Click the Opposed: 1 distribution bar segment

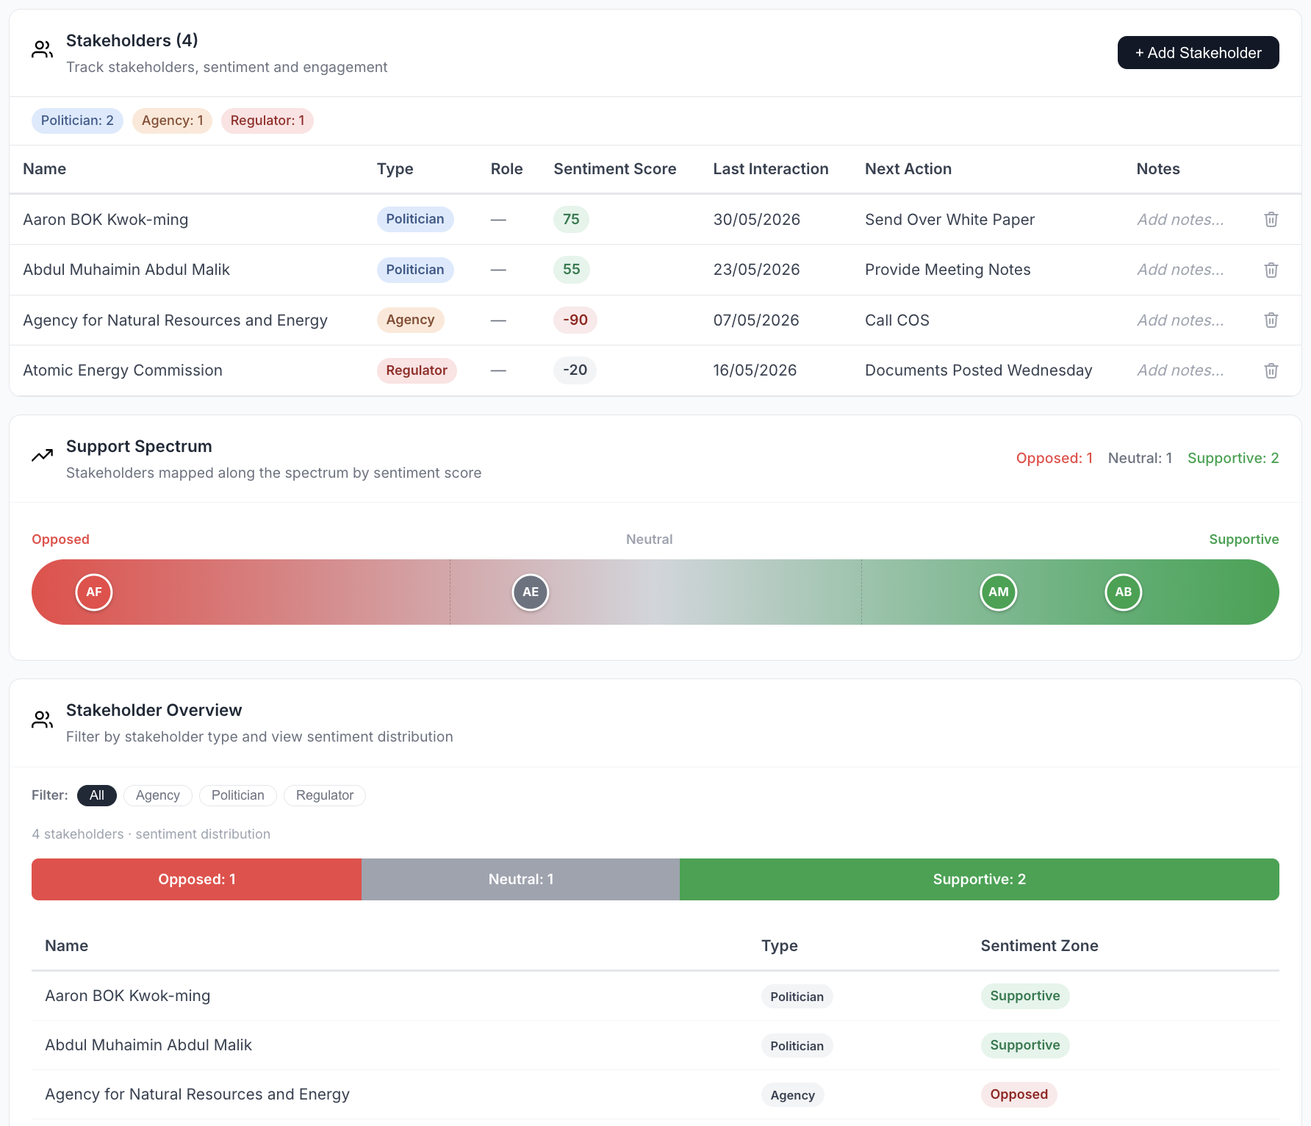click(197, 879)
